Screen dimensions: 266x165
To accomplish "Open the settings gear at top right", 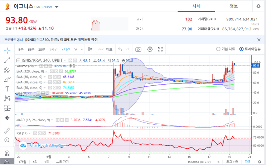I will 258,6.
